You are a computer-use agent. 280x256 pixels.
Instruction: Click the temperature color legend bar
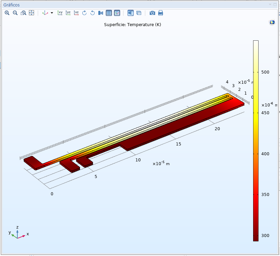(x=256, y=141)
